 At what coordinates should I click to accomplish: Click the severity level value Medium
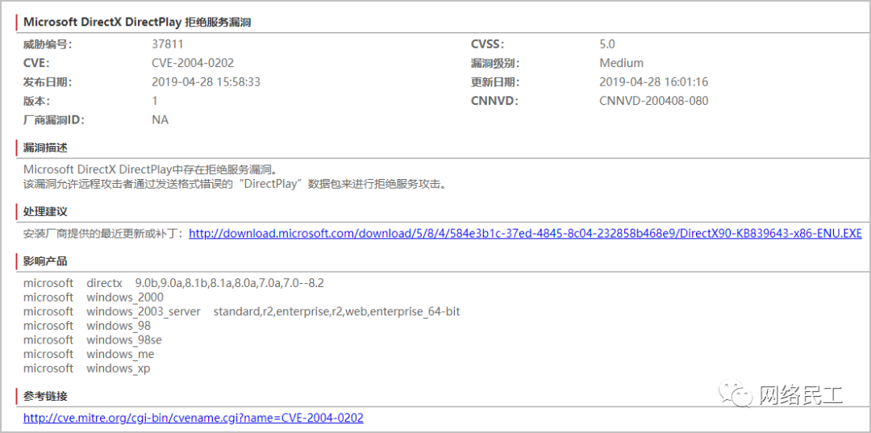click(622, 63)
